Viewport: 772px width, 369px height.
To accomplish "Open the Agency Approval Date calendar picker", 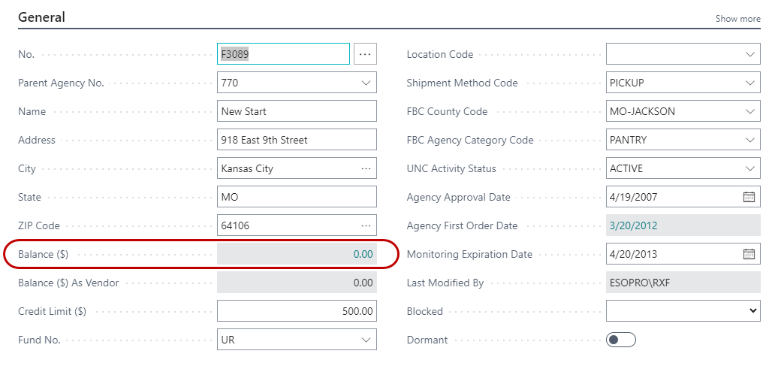I will click(x=749, y=197).
